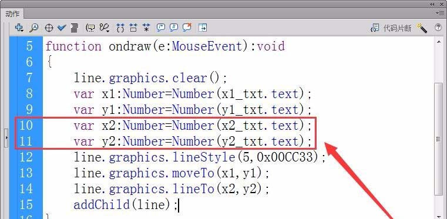Click the opening brace on line 6
Screen dimensions: 447x219
pyautogui.click(x=49, y=62)
